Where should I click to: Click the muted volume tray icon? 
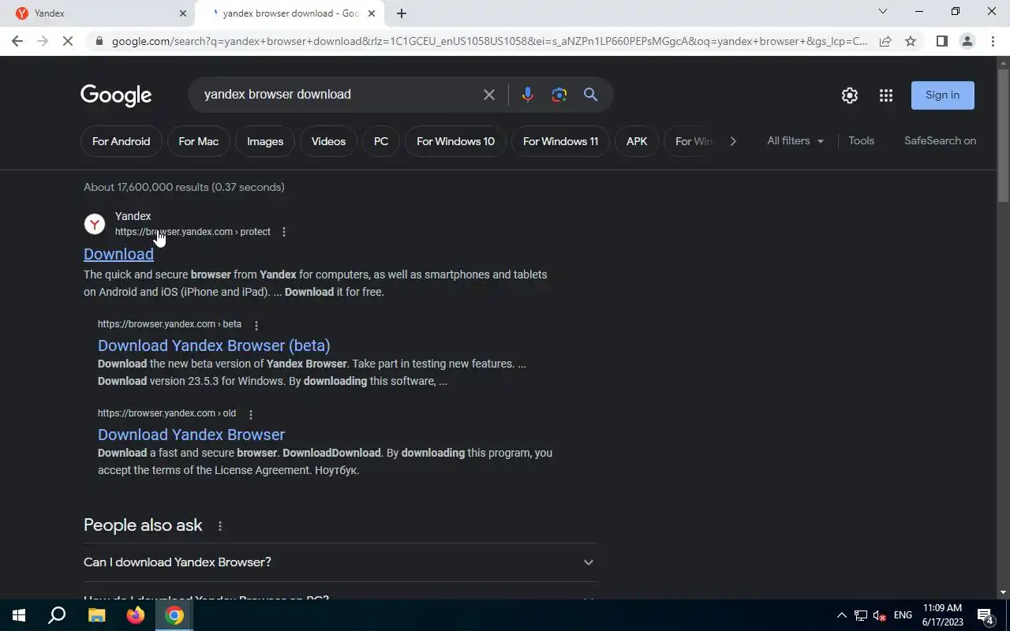[879, 615]
